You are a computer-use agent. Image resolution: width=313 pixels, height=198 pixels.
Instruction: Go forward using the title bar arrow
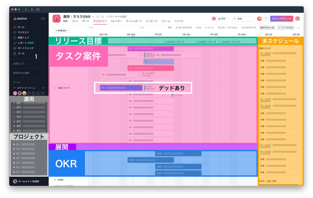pos(32,9)
